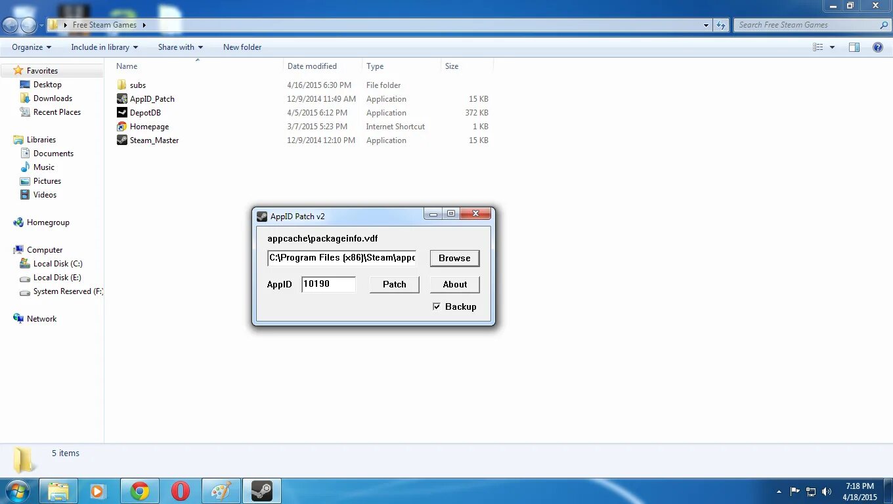Open recent pages dropdown next to navigation arrows

pos(41,26)
